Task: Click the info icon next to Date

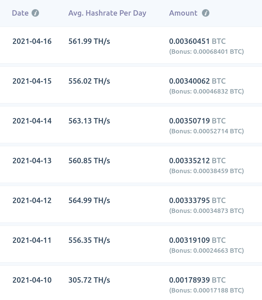Action: [x=35, y=13]
